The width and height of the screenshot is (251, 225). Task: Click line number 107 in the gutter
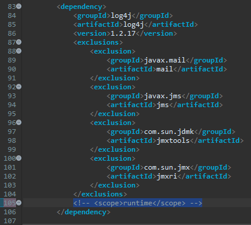[x=10, y=221]
